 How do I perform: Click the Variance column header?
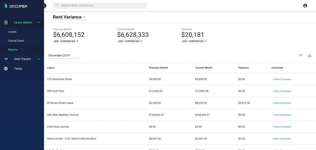(243, 68)
